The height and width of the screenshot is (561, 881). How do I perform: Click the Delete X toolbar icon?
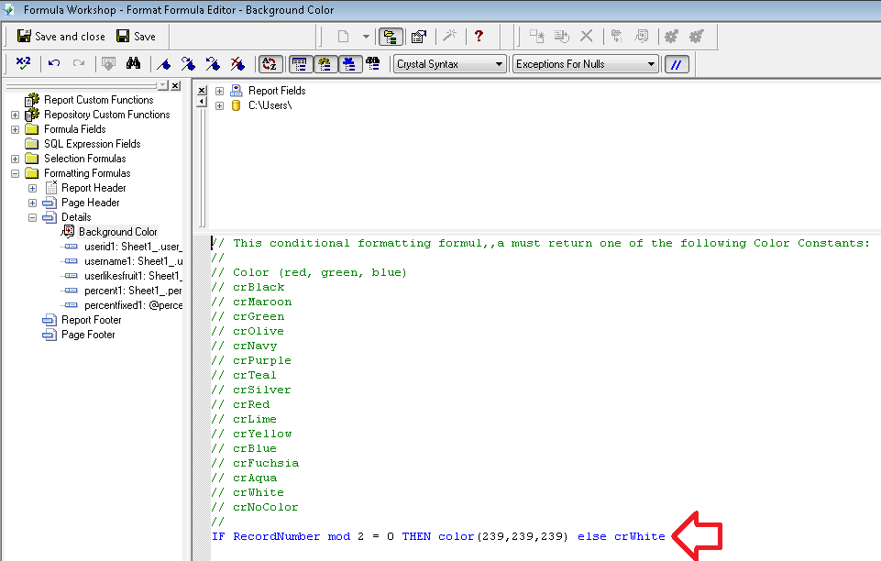pyautogui.click(x=586, y=36)
